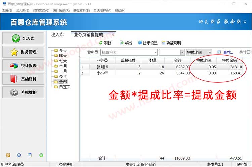Image resolution: width=252 pixels, height=167 pixels.
Task: Open the 出入库(S) menu
Action: click(x=23, y=11)
